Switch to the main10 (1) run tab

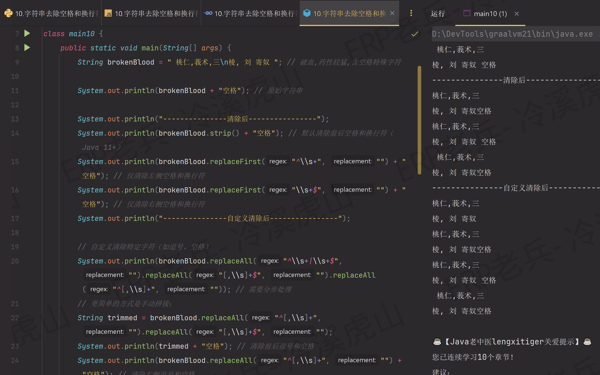coord(490,14)
